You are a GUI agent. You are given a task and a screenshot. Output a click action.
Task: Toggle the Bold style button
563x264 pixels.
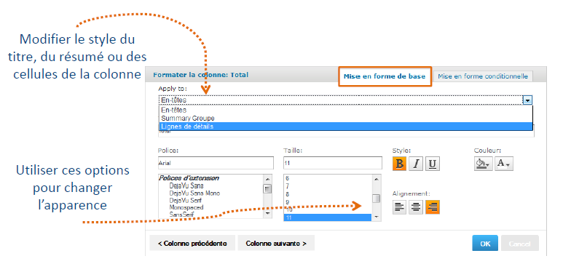[400, 164]
